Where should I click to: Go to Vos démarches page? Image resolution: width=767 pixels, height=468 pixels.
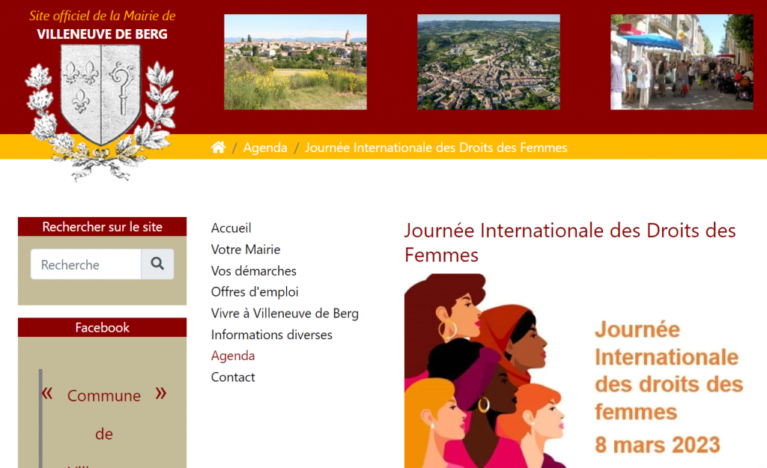point(254,270)
